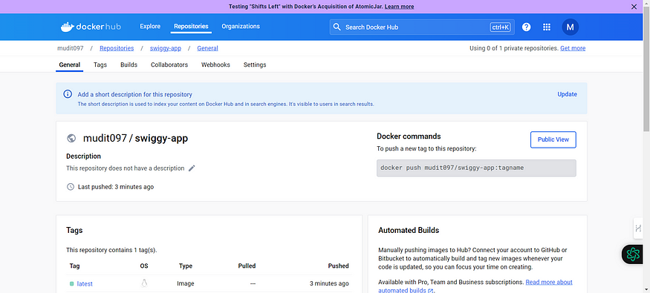
Task: Click the 'Last pushed: 3 minutes ago' text
Action: (x=116, y=187)
